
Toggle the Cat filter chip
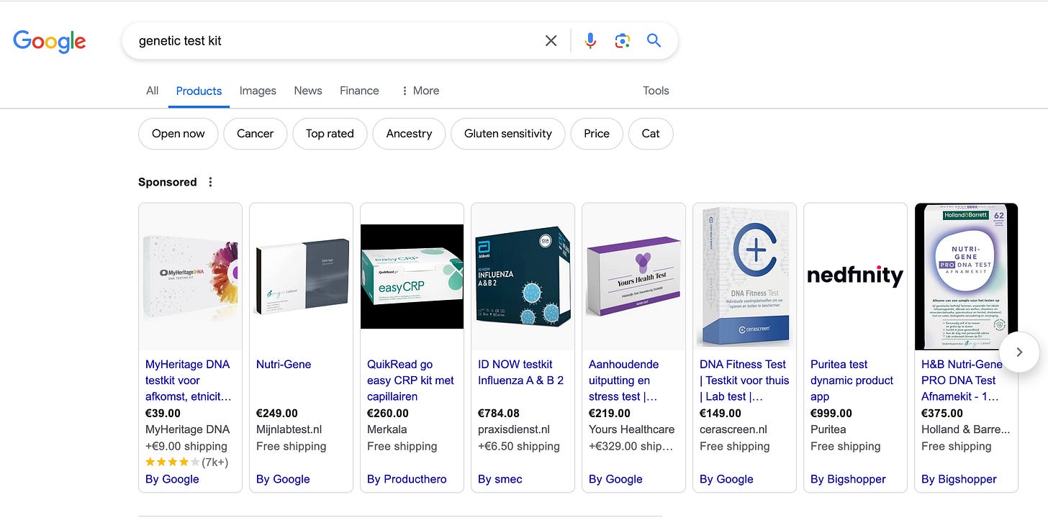pyautogui.click(x=651, y=134)
